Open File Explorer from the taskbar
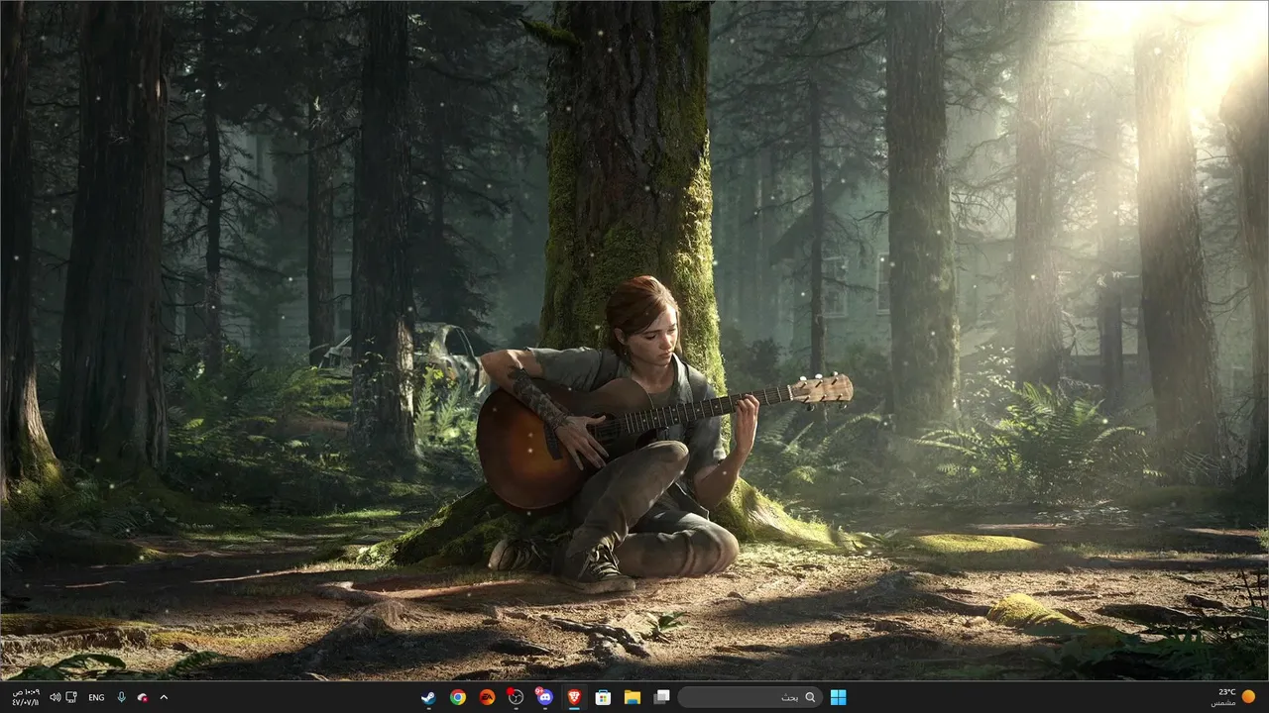 click(x=632, y=697)
